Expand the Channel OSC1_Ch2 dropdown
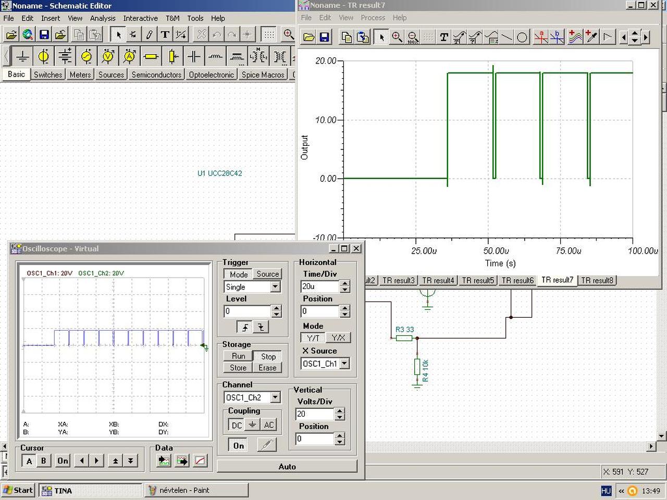This screenshot has width=667, height=500. (x=275, y=397)
